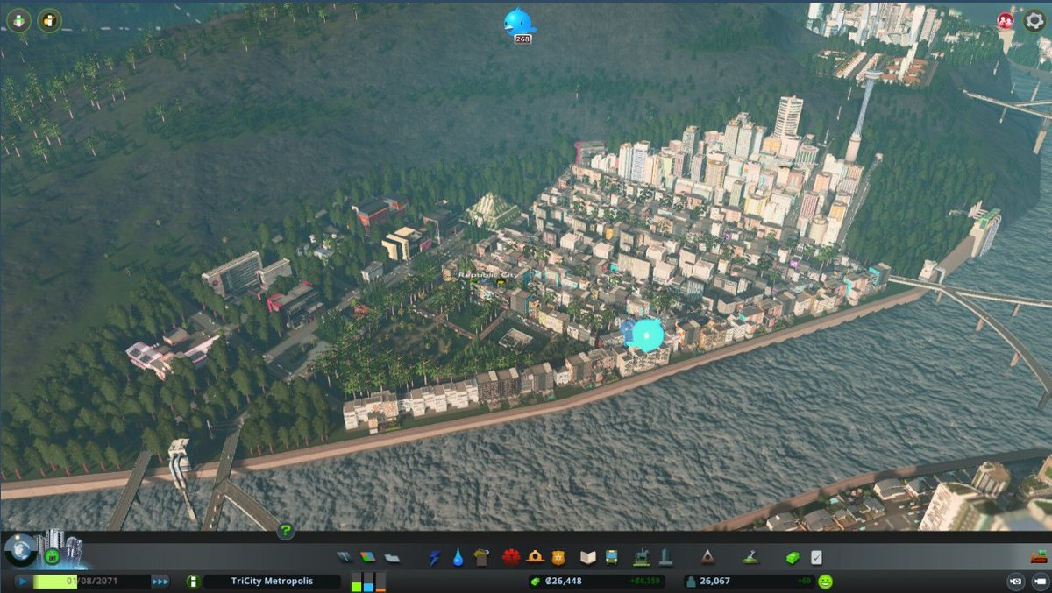The height and width of the screenshot is (593, 1052).
Task: Open the Public Transport bus menu
Action: point(611,558)
